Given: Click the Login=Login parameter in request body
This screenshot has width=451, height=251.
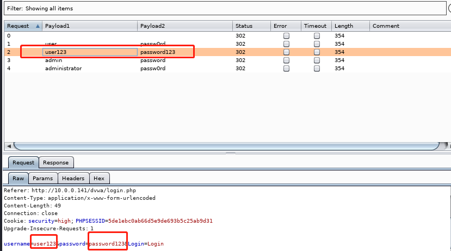Looking at the screenshot, I should click(146, 244).
